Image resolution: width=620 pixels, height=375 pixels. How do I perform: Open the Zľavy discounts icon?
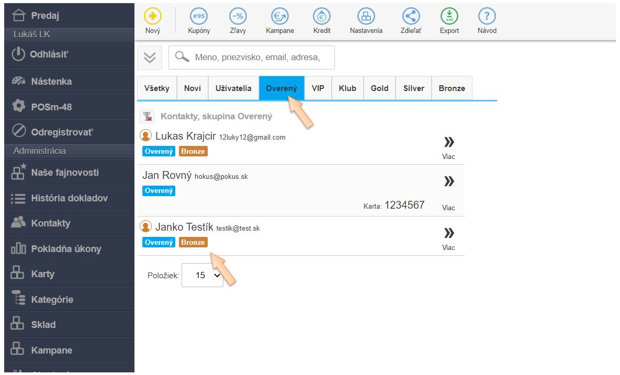coord(238,17)
